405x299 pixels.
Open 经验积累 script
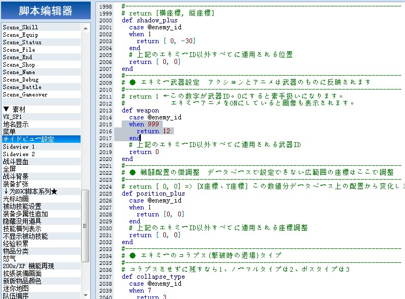(x=42, y=244)
